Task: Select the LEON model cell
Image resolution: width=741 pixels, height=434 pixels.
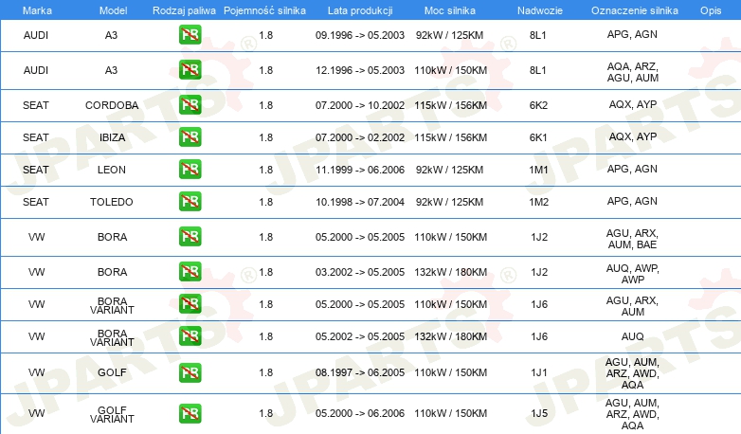Action: point(112,170)
